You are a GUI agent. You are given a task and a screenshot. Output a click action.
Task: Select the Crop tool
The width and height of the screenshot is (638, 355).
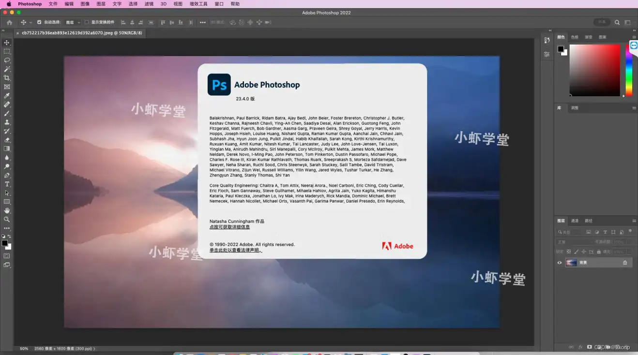(7, 78)
